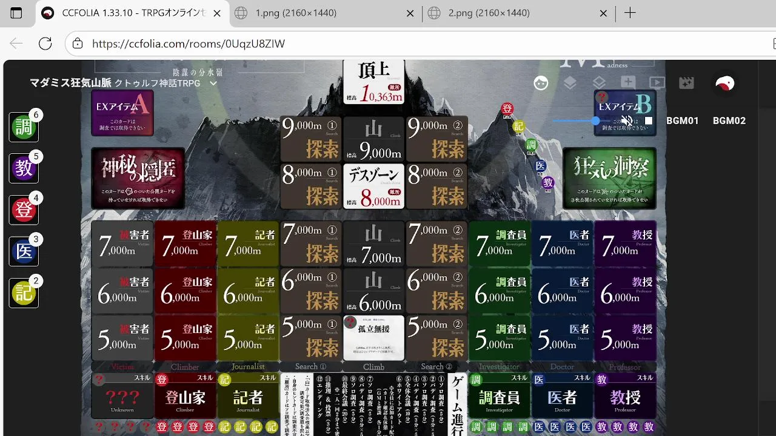Open the cut-in clapperboard effects icon

tap(686, 83)
